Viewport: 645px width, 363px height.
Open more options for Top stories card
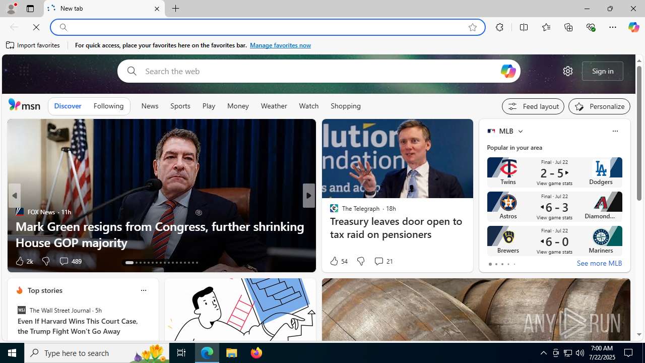143,290
